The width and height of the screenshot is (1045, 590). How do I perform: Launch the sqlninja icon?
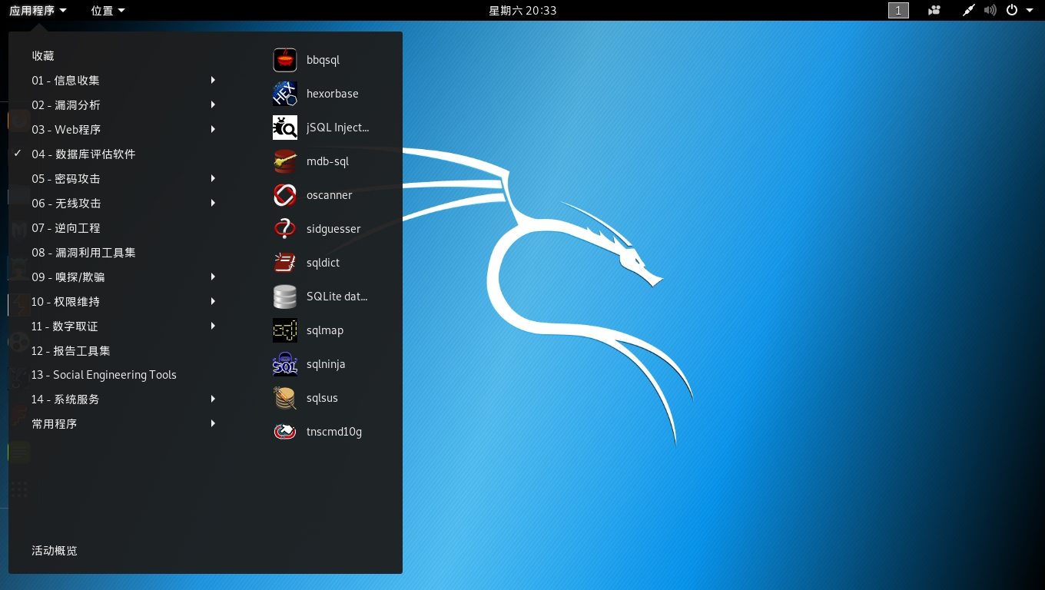point(285,364)
